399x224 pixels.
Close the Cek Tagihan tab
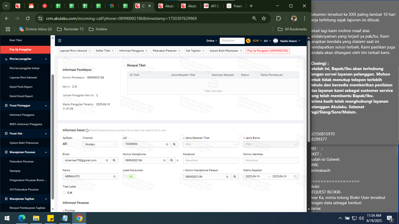(204, 51)
